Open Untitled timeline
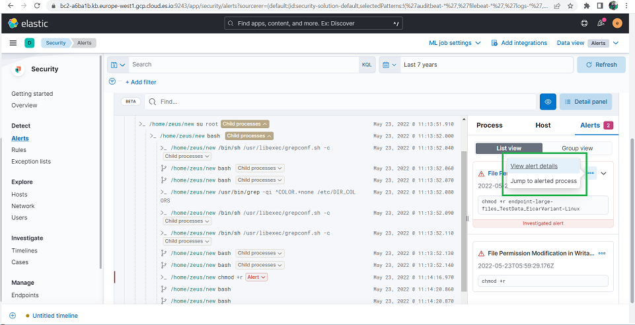 tap(55, 316)
